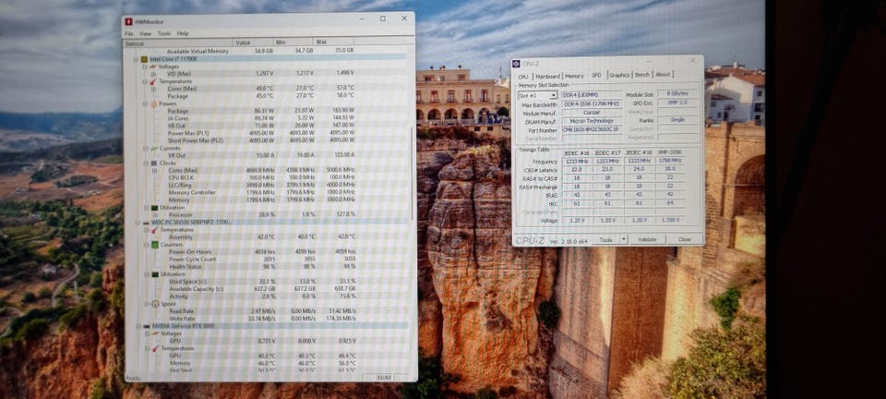This screenshot has width=886, height=399.
Task: Click the Sensor column header
Action: coord(178,42)
